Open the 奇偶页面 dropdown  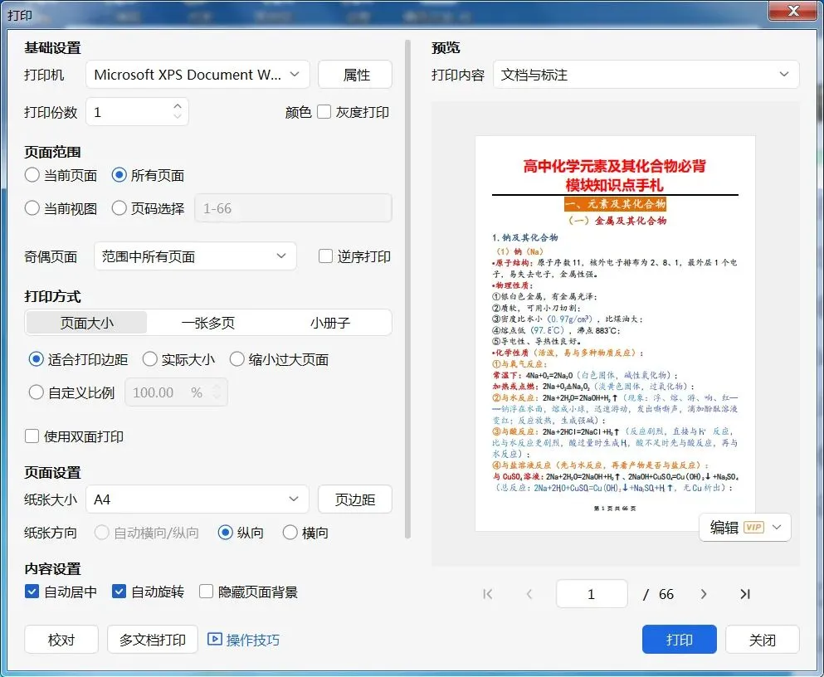coord(195,256)
